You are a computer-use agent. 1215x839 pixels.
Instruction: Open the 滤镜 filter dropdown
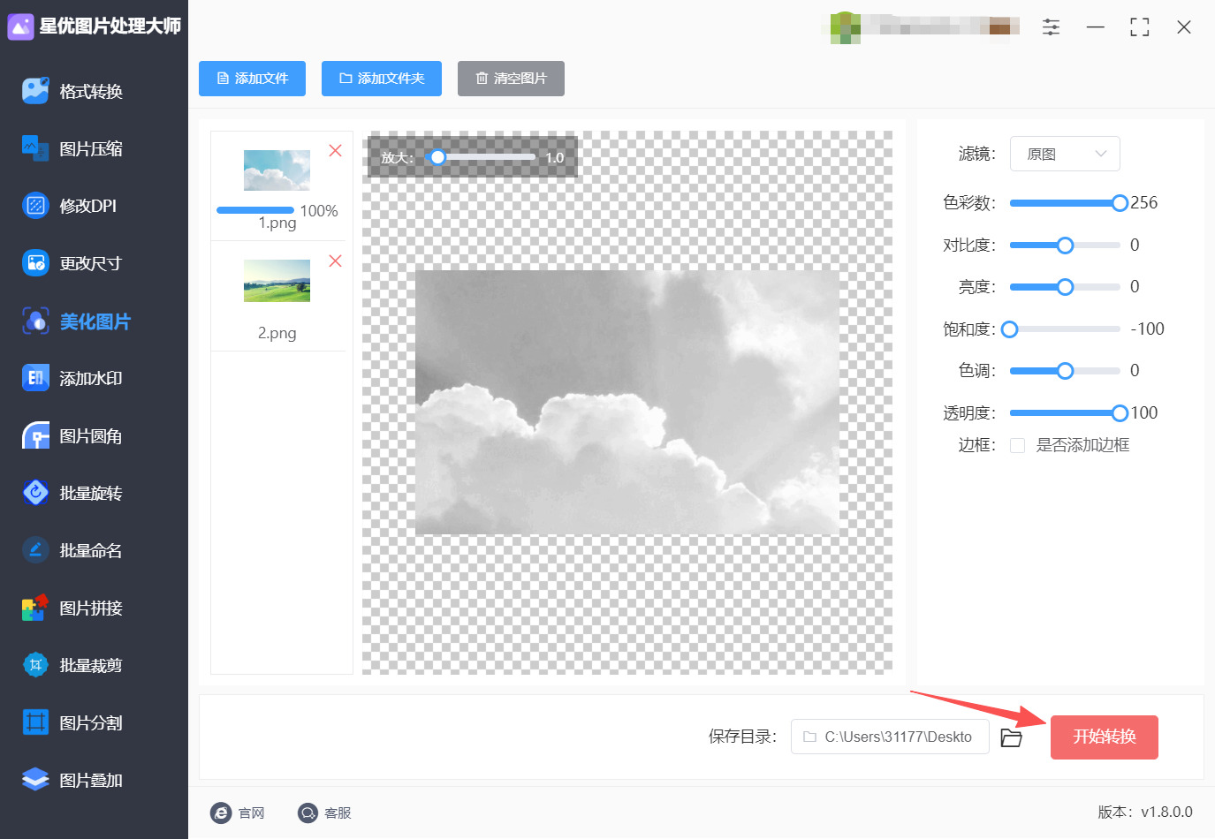pyautogui.click(x=1065, y=154)
